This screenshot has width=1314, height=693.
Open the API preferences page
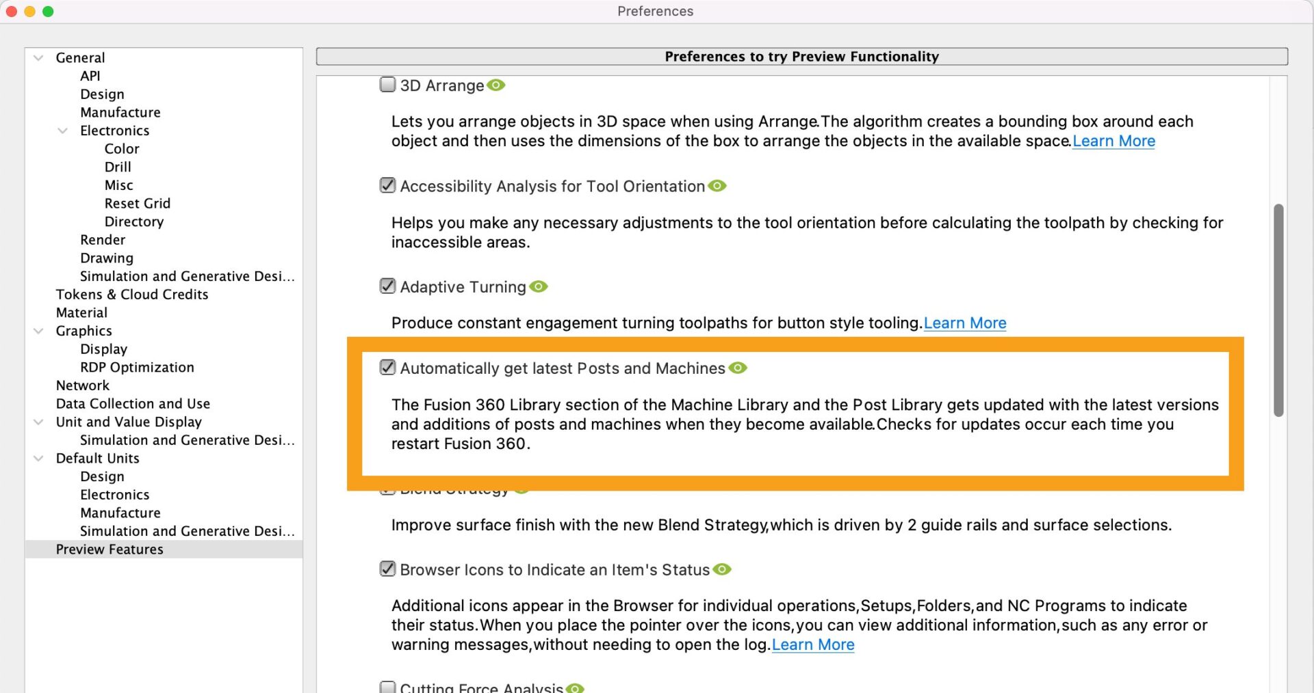90,76
